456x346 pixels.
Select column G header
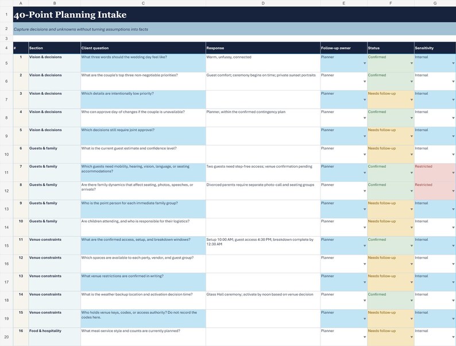point(435,3)
